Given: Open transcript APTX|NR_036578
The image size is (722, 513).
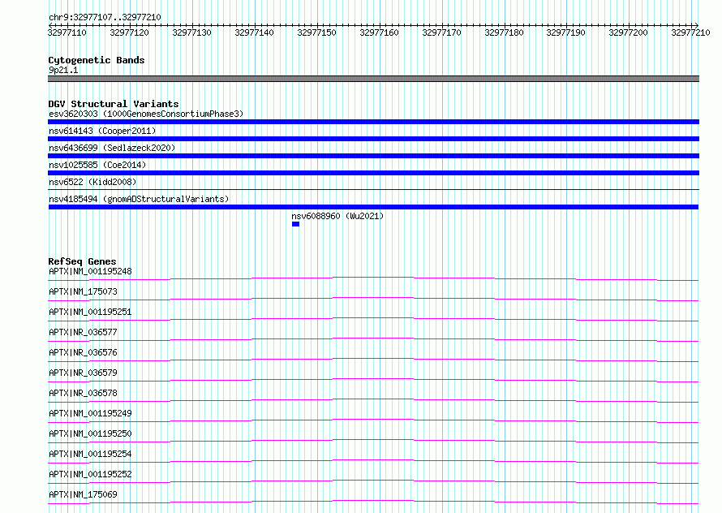Looking at the screenshot, I should pos(83,393).
